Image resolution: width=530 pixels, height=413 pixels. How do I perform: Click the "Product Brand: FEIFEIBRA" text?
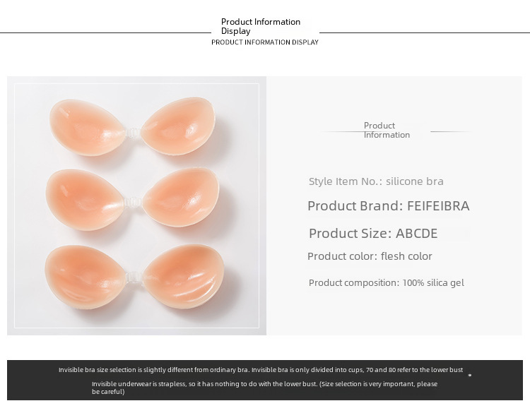point(388,206)
